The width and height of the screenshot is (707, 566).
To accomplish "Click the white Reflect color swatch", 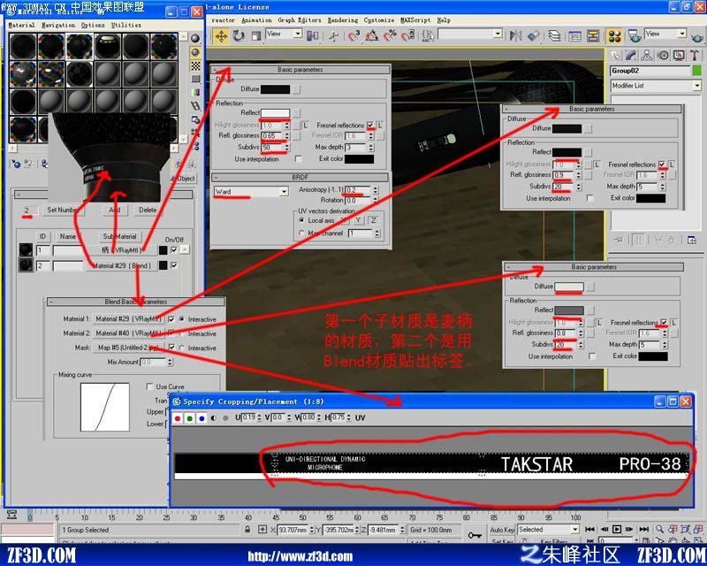I will (275, 113).
